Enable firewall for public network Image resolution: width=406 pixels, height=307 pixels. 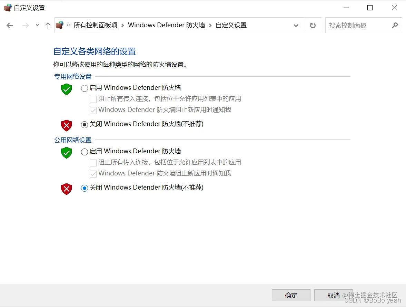(85, 152)
